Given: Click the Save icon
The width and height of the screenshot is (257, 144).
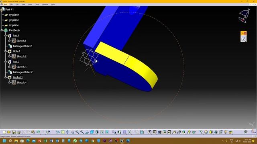Looking at the screenshot, I should coord(14,132).
